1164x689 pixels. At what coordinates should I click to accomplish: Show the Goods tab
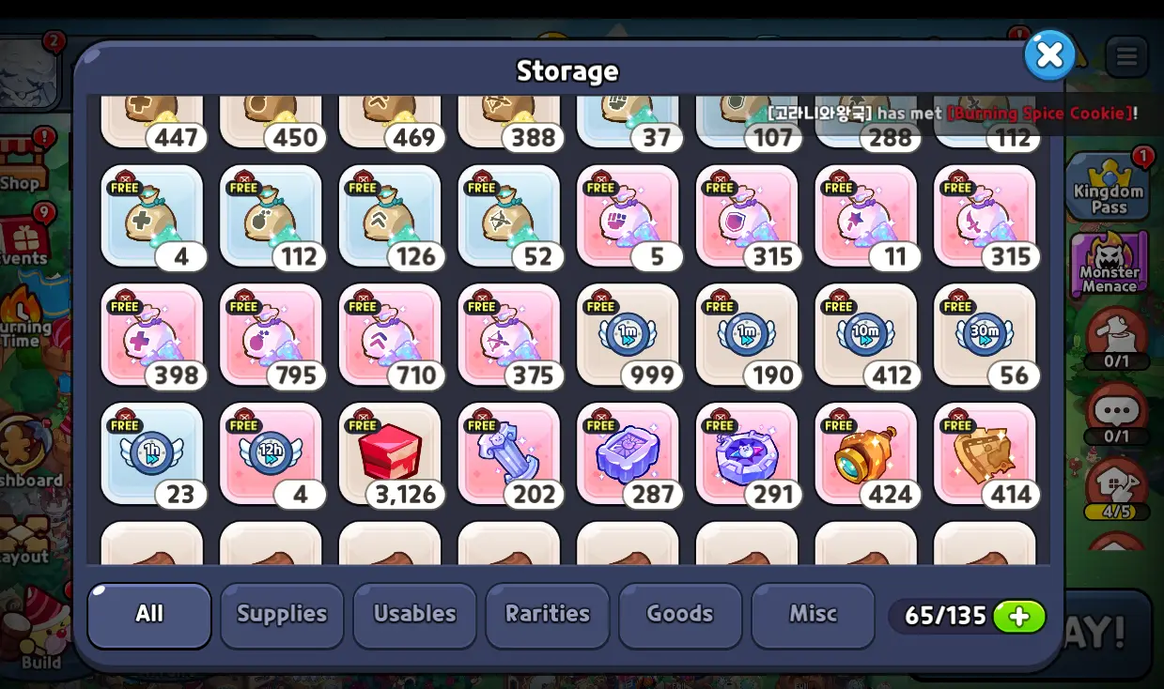point(680,615)
